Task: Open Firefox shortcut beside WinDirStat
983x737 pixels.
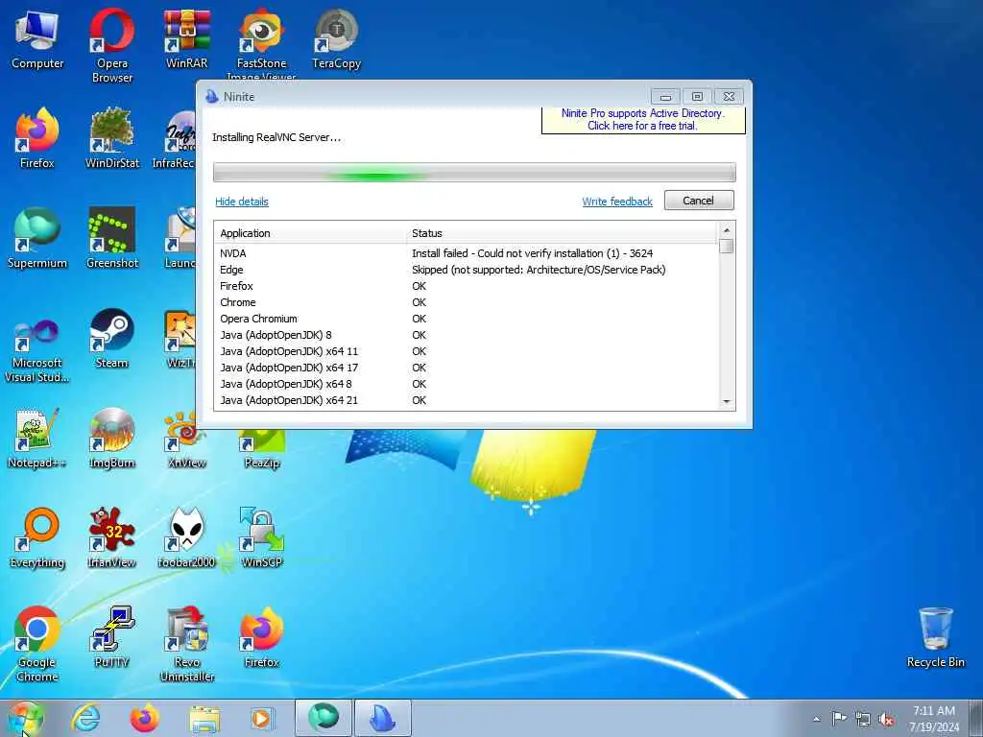Action: [x=37, y=138]
